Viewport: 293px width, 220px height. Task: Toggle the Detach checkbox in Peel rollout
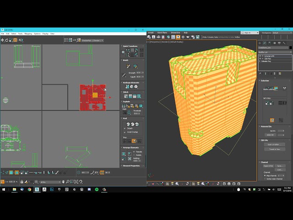(125, 128)
